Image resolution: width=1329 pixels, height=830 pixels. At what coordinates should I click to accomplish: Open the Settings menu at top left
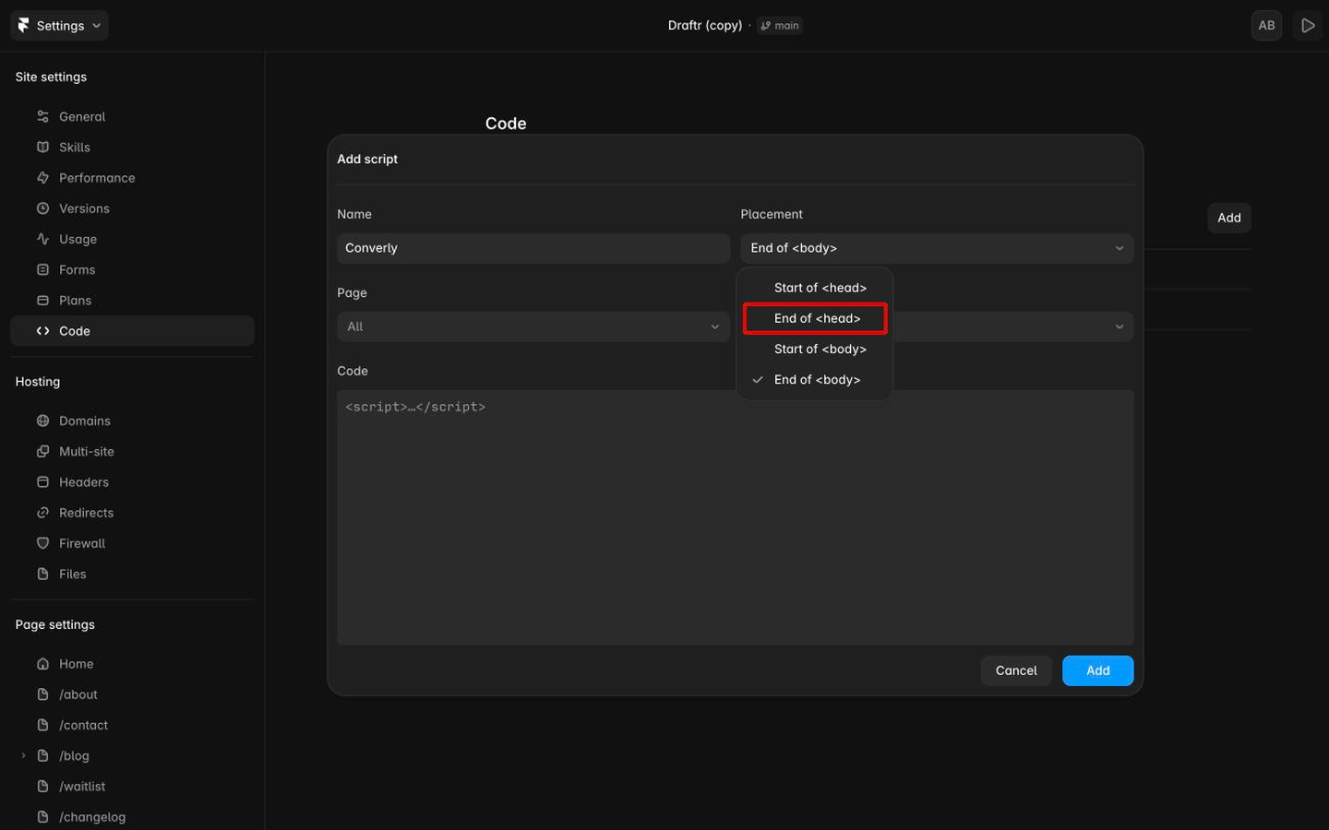click(x=59, y=26)
